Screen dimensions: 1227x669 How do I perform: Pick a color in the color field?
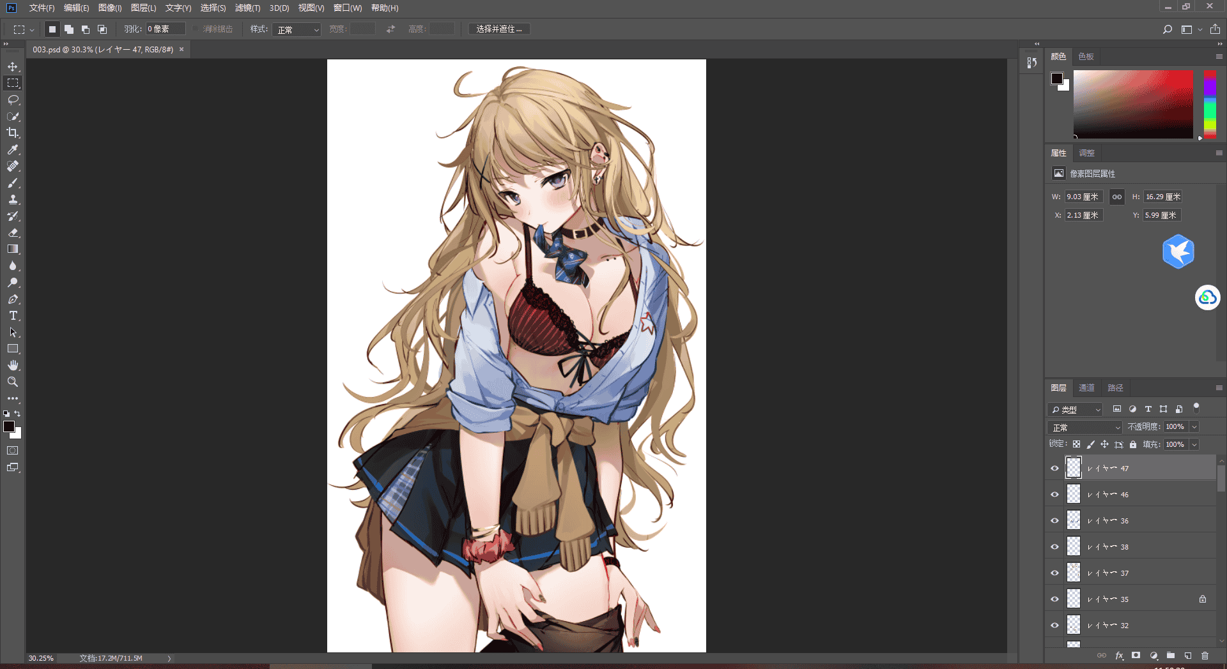[x=1133, y=104]
